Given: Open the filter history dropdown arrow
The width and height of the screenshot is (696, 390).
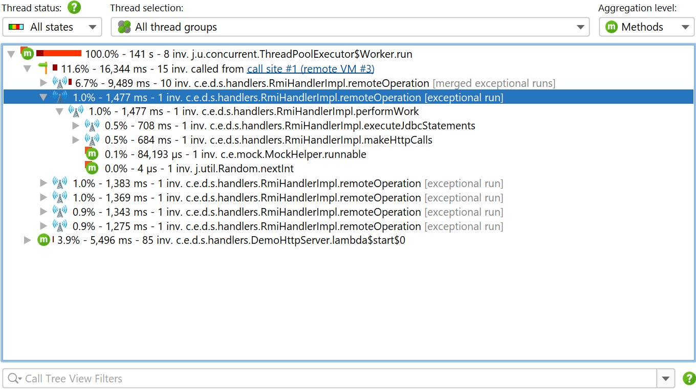Looking at the screenshot, I should 665,378.
